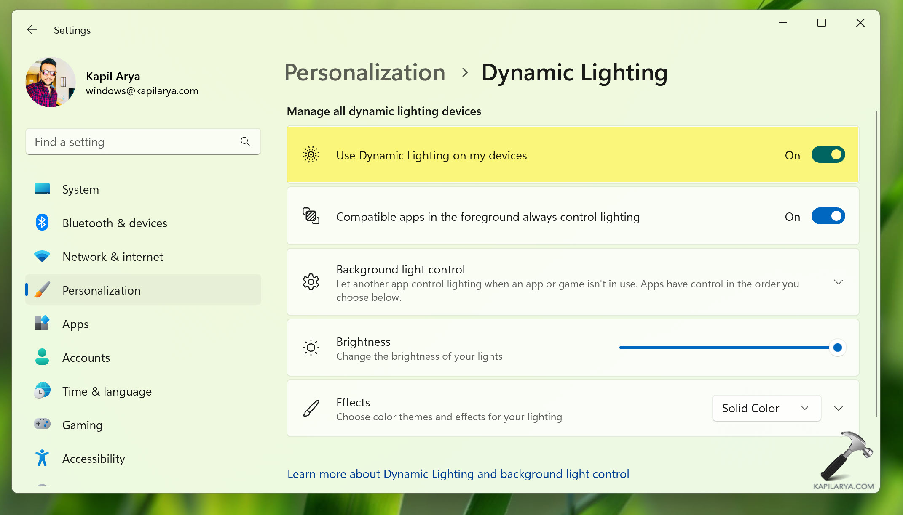Open Apps settings category
903x515 pixels.
(75, 324)
